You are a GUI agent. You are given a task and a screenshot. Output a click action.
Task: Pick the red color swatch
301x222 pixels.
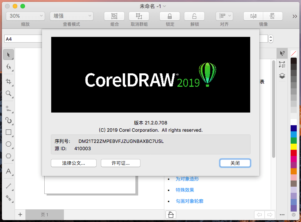coord(294,153)
